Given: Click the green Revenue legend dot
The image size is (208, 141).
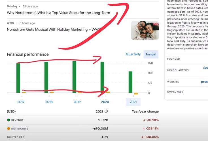Looking at the screenshot, I should [x=9, y=120].
